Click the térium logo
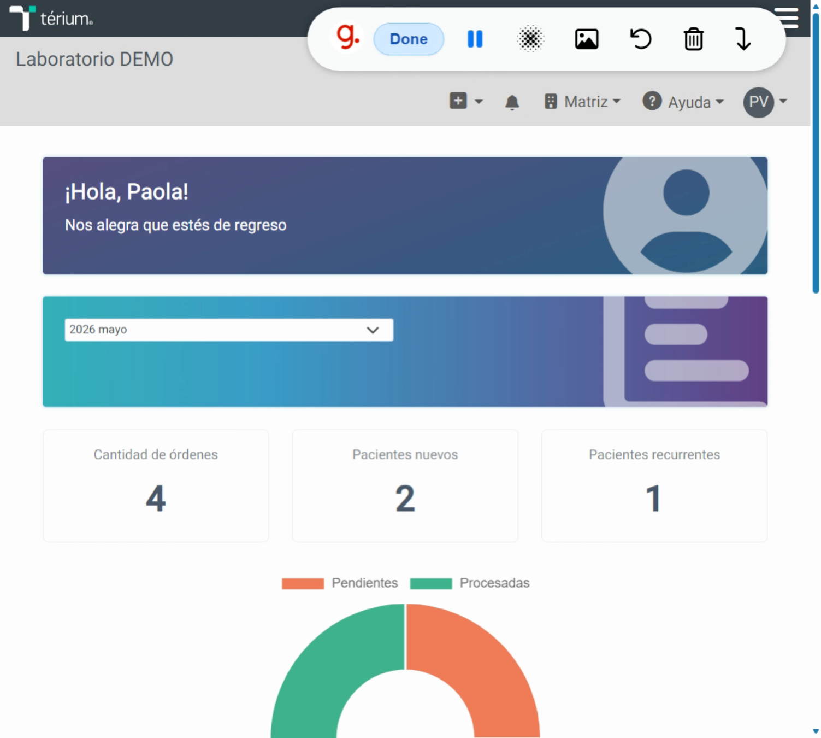The image size is (821, 738). (51, 18)
